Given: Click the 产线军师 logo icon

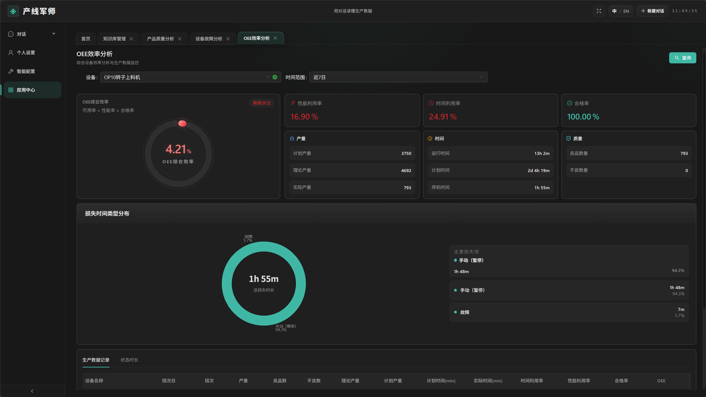Looking at the screenshot, I should tap(13, 11).
